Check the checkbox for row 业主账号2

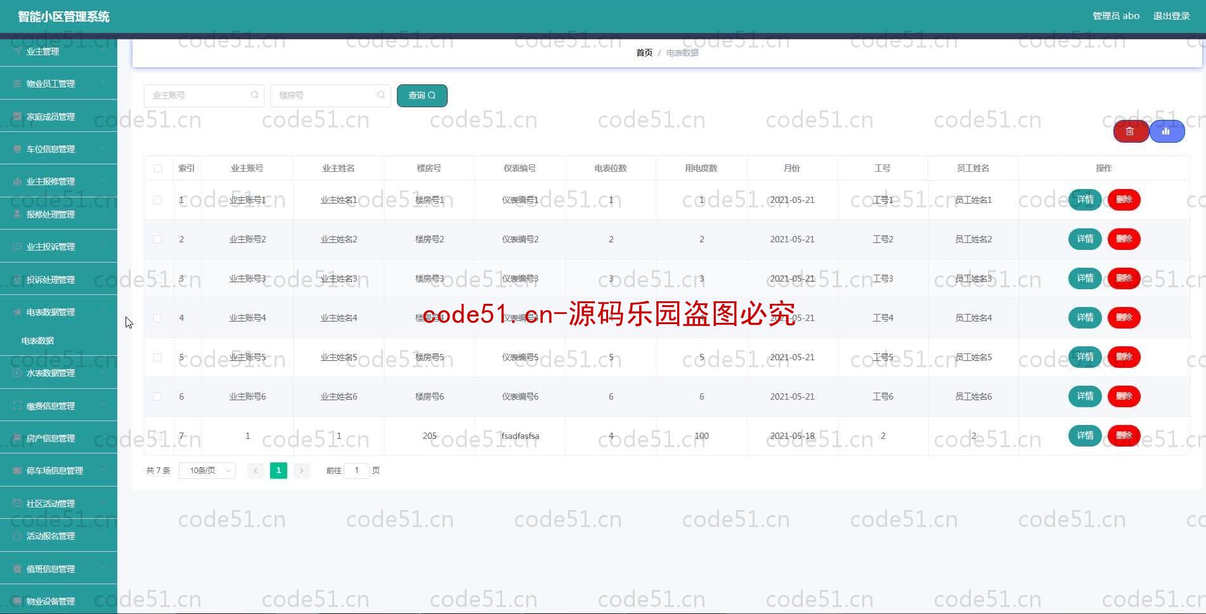point(158,240)
